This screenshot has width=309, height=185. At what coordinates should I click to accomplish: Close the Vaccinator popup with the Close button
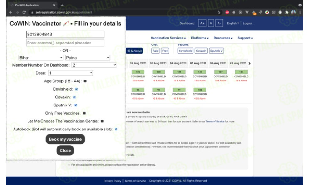click(x=65, y=150)
